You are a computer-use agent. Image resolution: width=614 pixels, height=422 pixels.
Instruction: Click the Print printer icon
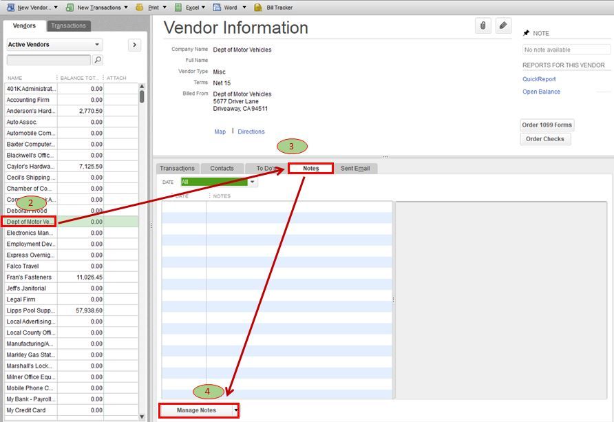pyautogui.click(x=140, y=8)
